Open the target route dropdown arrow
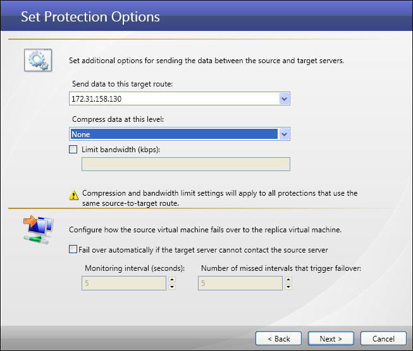413x351 pixels. point(284,99)
